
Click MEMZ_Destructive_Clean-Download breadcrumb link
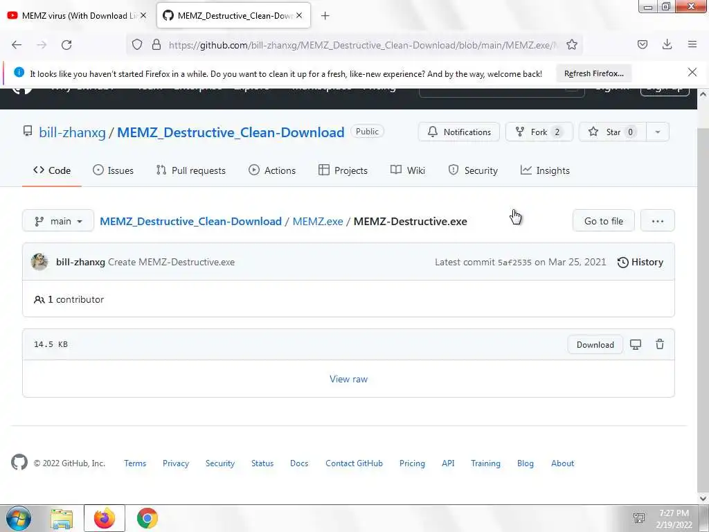[191, 221]
